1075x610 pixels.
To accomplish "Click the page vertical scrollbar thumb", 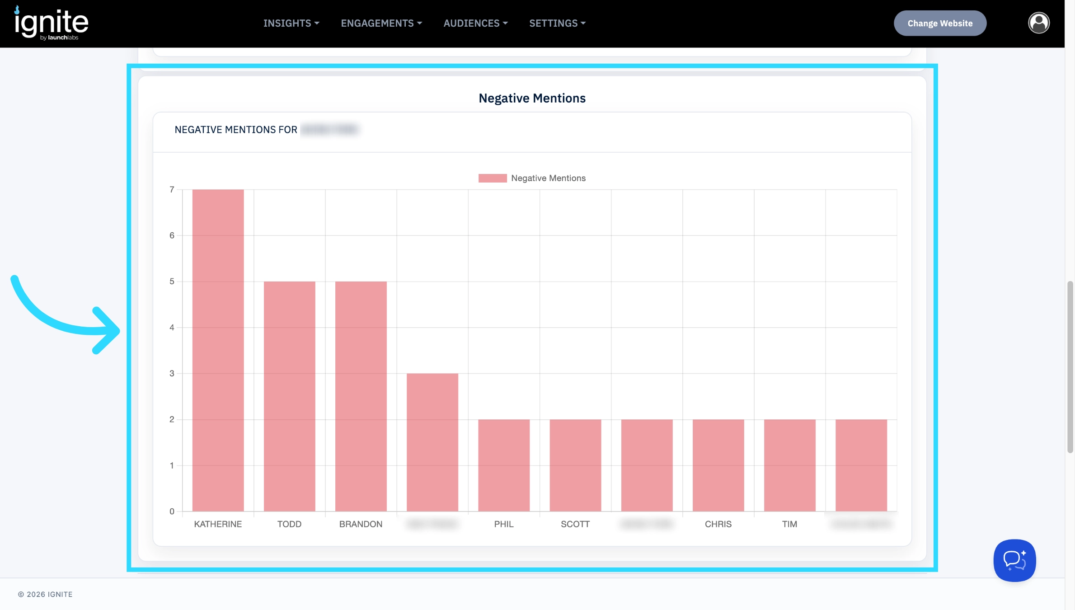I will [x=1070, y=367].
